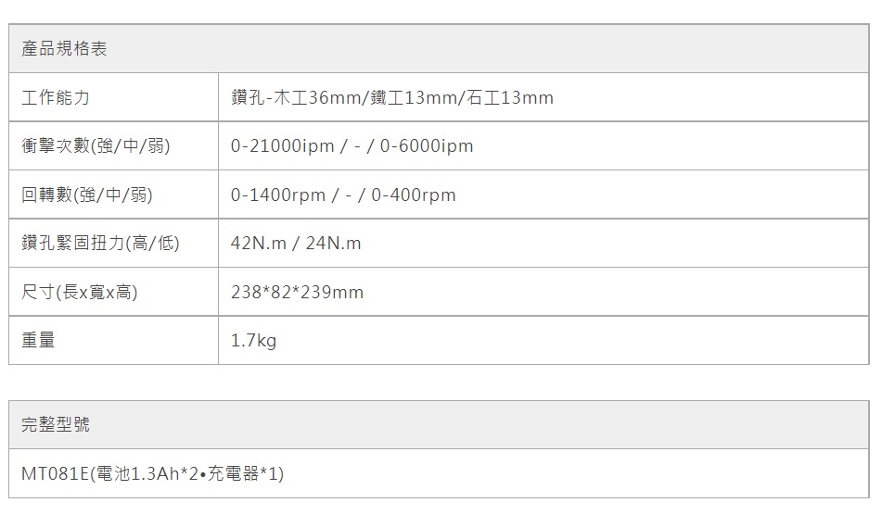Select the 鑽孔緊固扭力(高/低) label cell
Screen dimensions: 882x515
click(x=100, y=244)
